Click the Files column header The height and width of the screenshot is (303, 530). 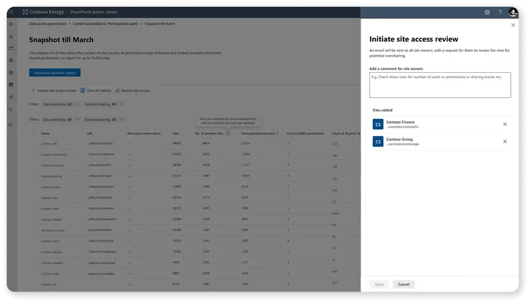176,133
